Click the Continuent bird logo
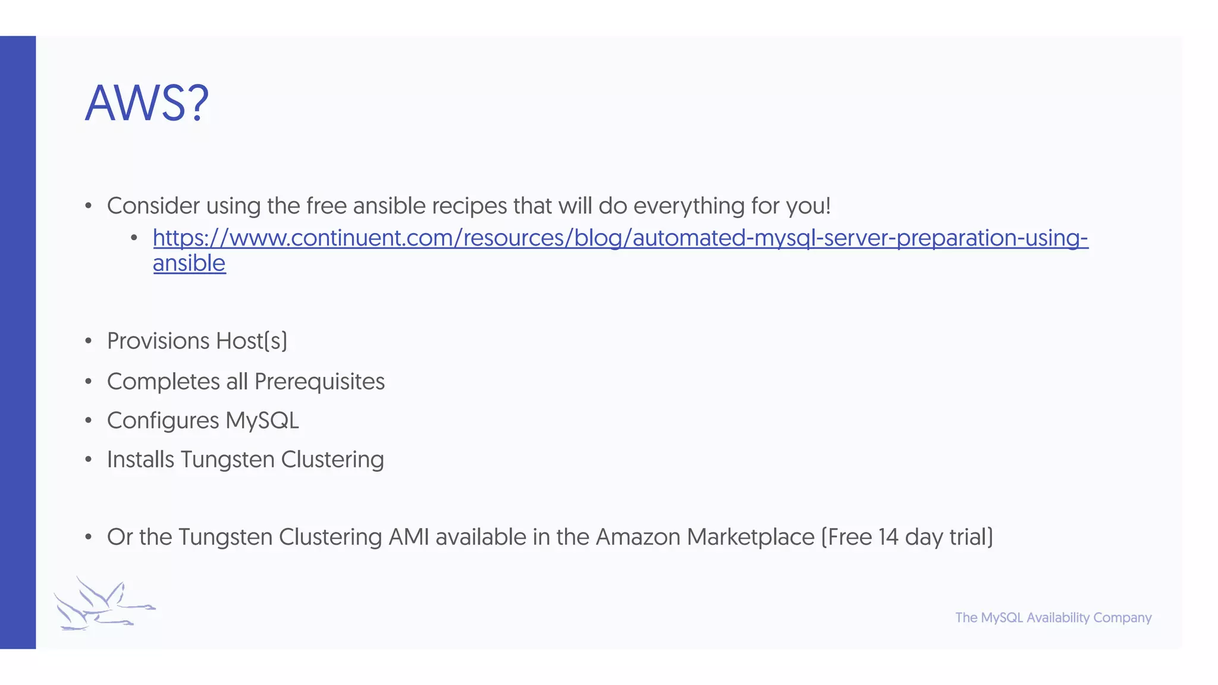Screen dimensions: 1218x685 (105, 604)
